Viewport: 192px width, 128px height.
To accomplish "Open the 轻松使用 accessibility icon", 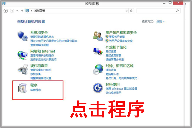I will [x=98, y=88].
